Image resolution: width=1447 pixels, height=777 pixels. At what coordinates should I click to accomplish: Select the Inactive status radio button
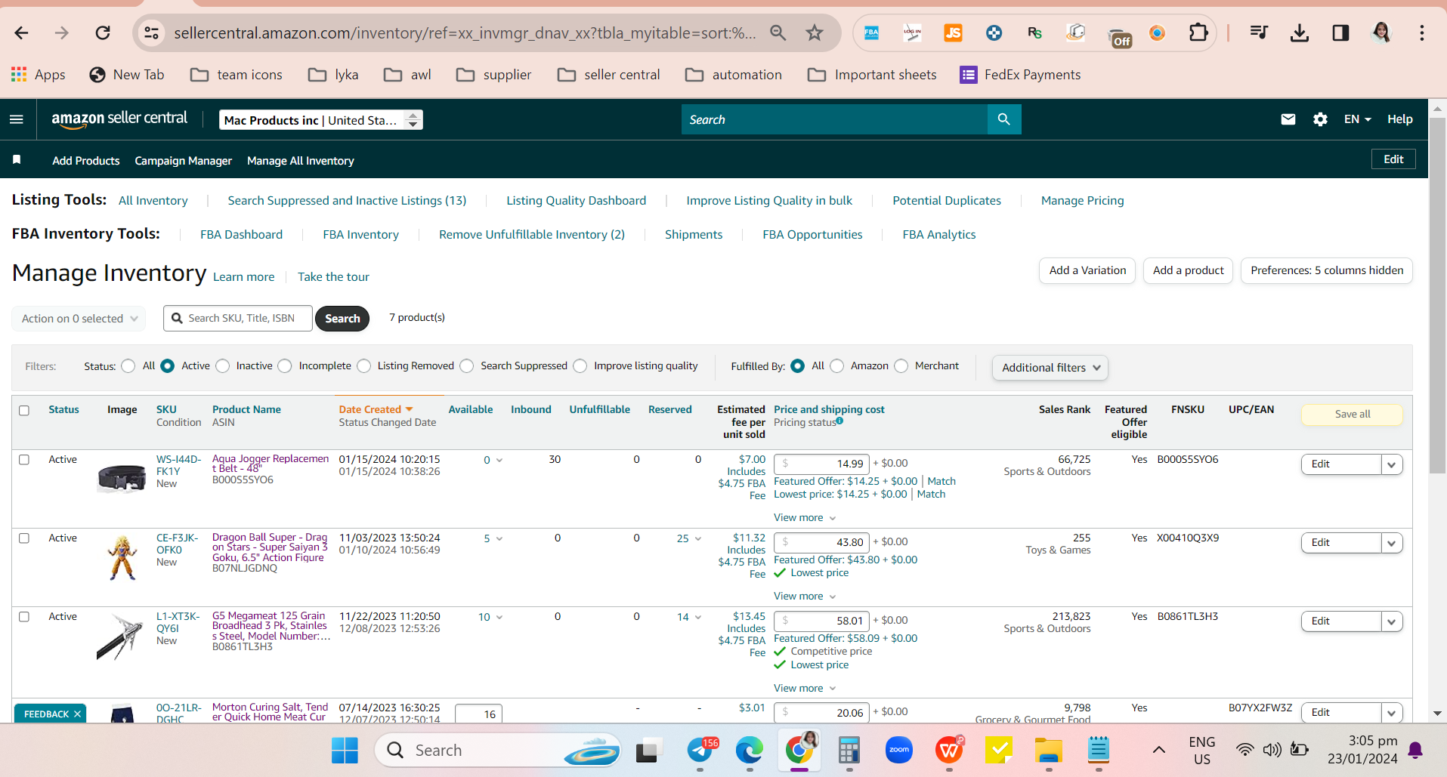point(223,366)
